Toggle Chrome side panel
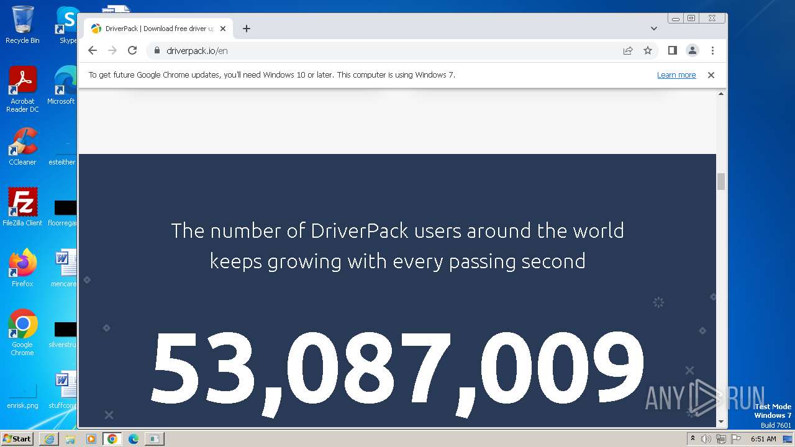 point(672,51)
